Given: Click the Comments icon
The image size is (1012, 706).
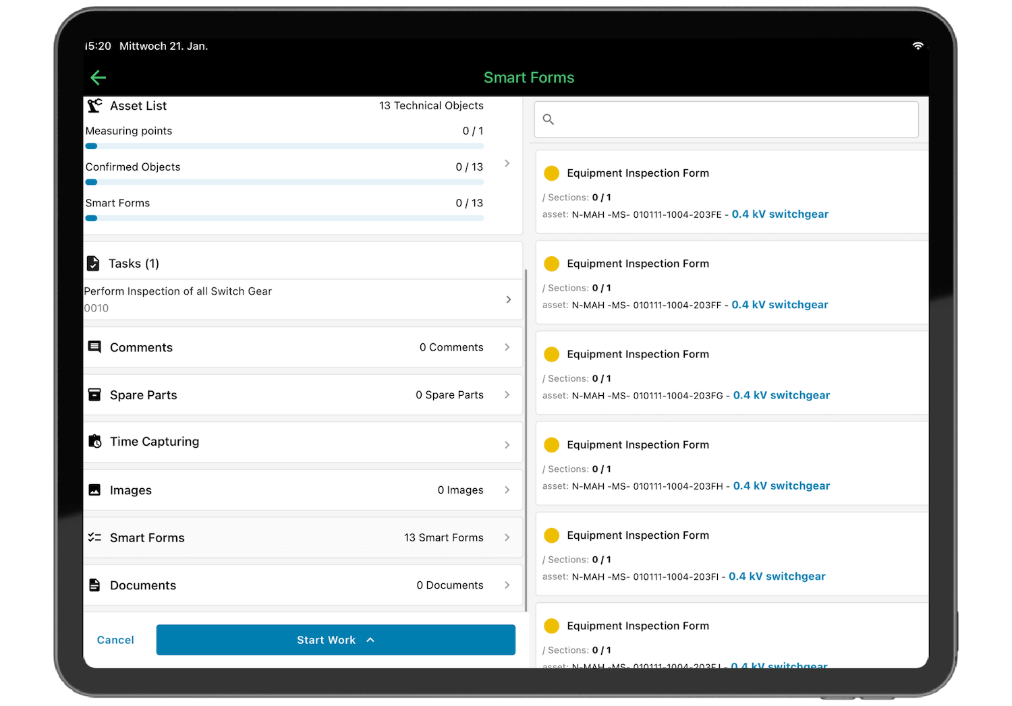Looking at the screenshot, I should click(94, 347).
